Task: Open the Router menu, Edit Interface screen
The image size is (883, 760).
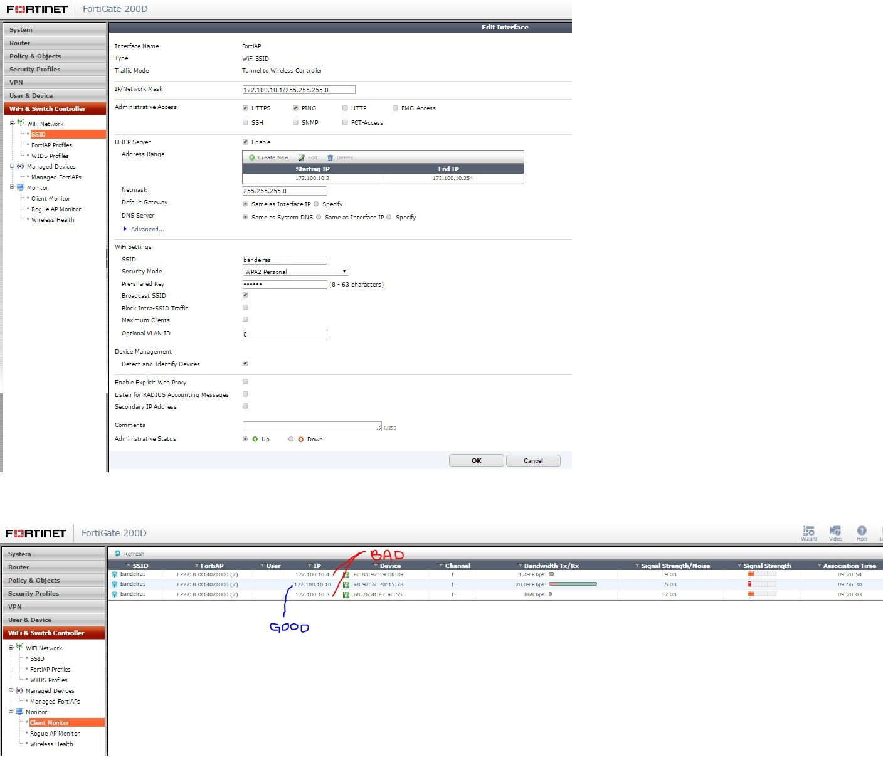Action: (x=55, y=43)
